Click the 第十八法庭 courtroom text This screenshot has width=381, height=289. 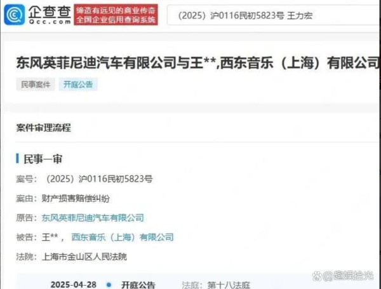pos(229,285)
